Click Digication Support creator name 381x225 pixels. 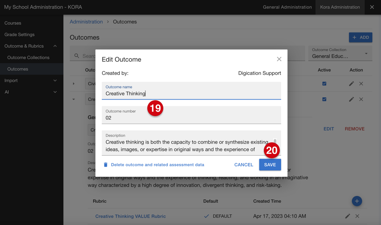pos(260,73)
